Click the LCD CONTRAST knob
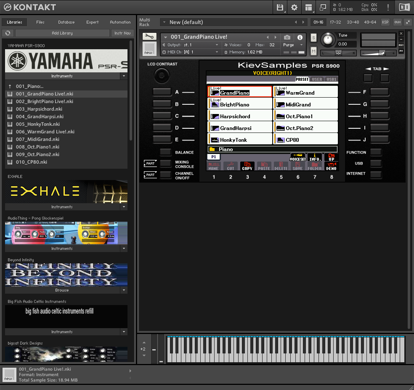Image resolution: width=414 pixels, height=390 pixels. pos(162,76)
